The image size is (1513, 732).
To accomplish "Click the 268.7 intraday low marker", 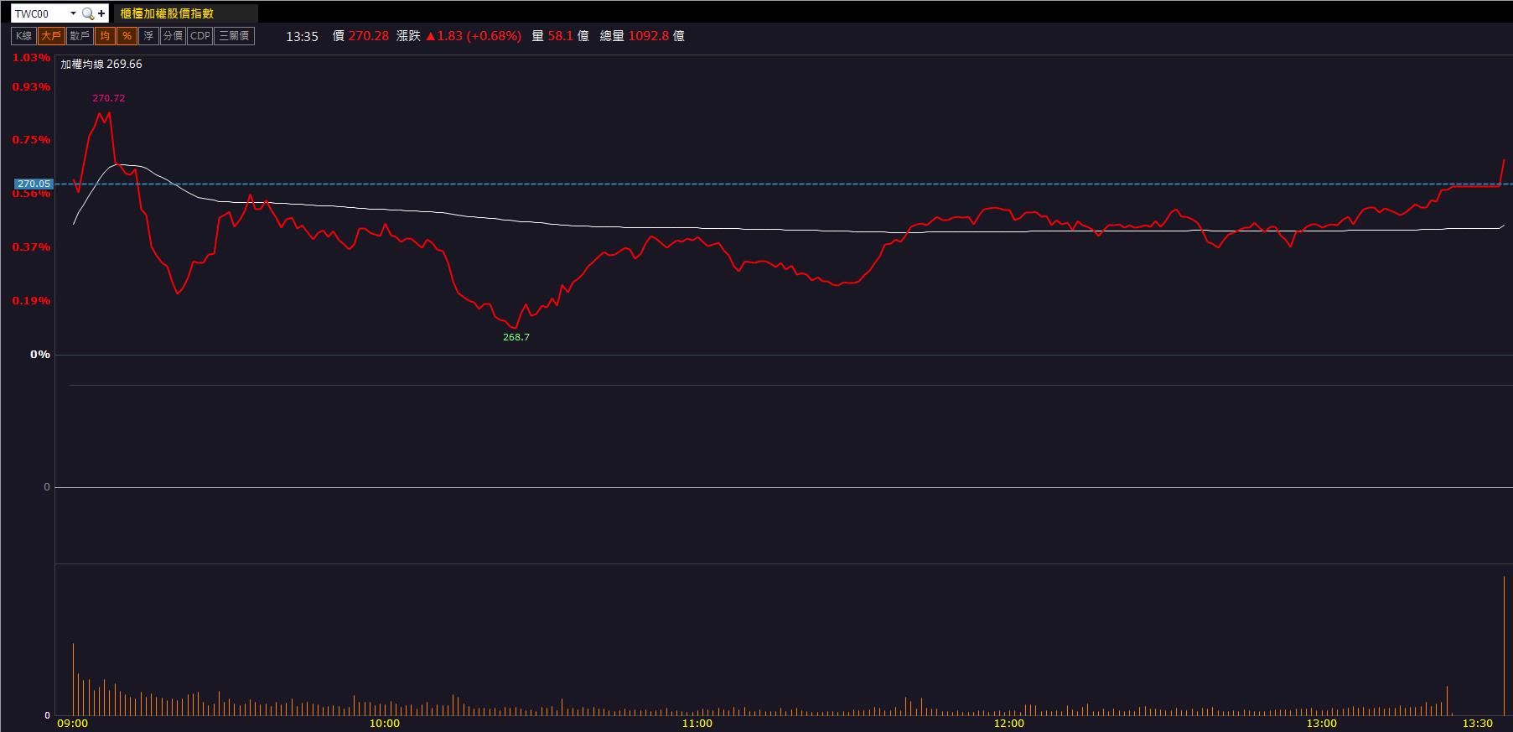I will pyautogui.click(x=516, y=337).
